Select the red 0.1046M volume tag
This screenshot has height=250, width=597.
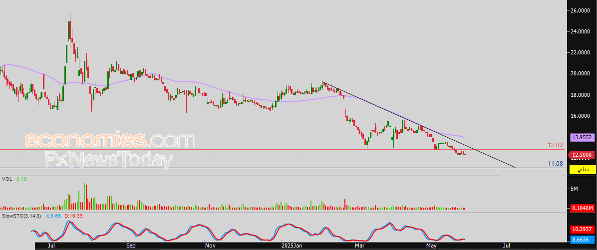(x=582, y=208)
